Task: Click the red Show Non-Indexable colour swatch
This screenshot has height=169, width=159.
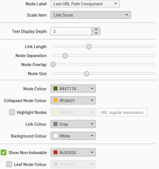Action: click(55, 152)
